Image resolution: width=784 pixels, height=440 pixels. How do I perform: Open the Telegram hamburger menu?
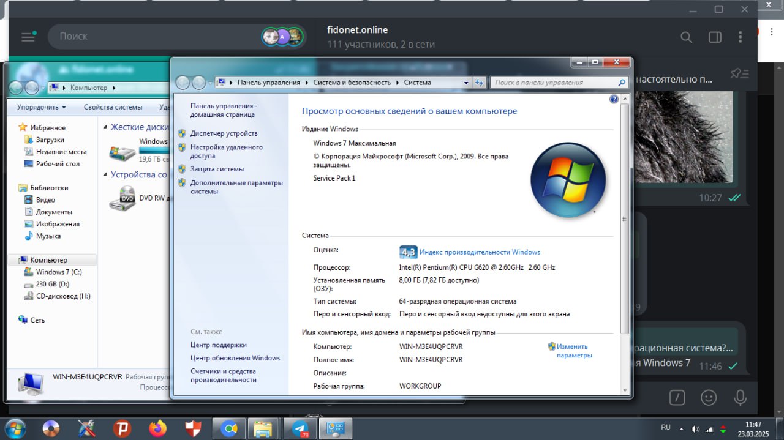pos(28,37)
